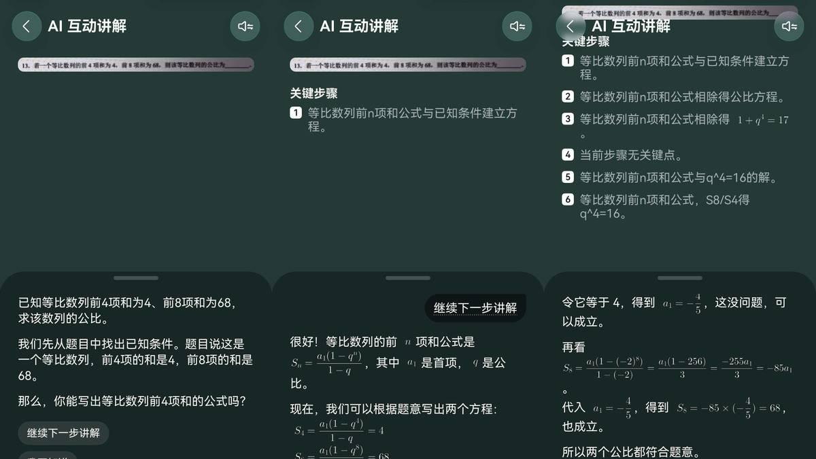Open the question 13 image in the left screen
Image resolution: width=816 pixels, height=459 pixels.
[x=136, y=65]
